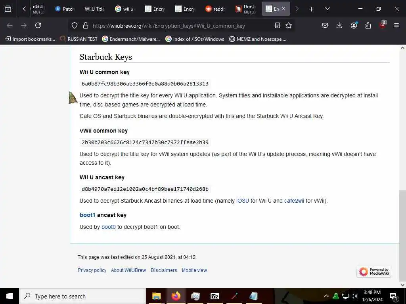This screenshot has width=406, height=304.
Task: Open Firefox from the taskbar
Action: point(176,296)
